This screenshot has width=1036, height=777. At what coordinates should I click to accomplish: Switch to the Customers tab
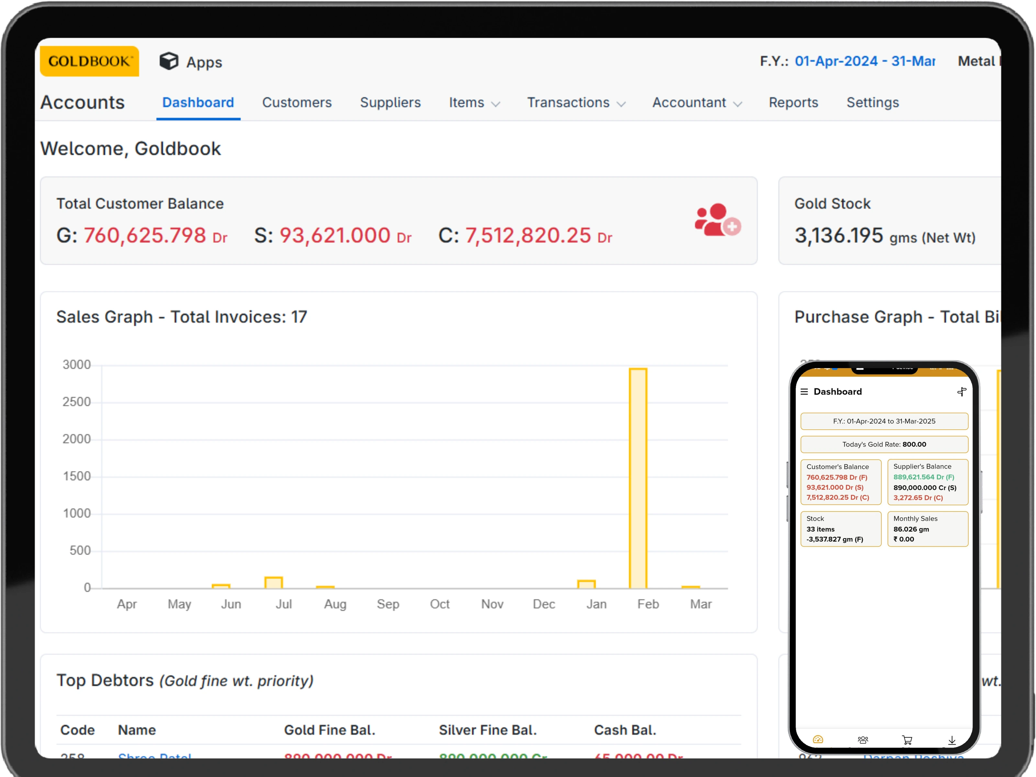pyautogui.click(x=297, y=103)
